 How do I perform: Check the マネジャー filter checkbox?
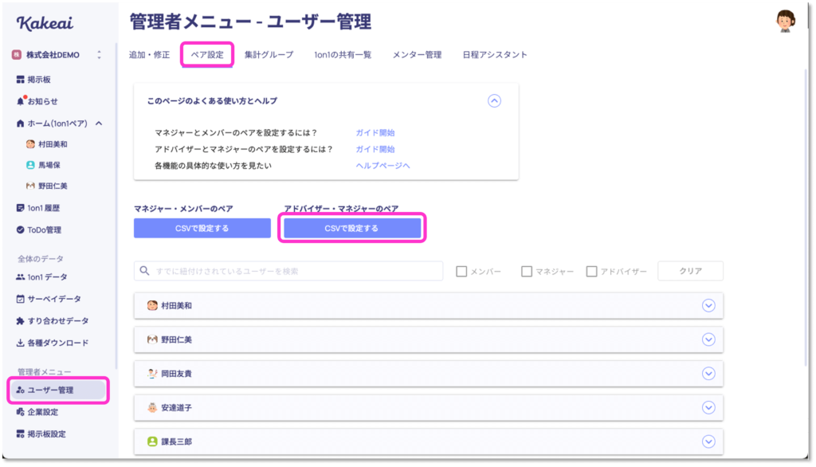tap(527, 271)
